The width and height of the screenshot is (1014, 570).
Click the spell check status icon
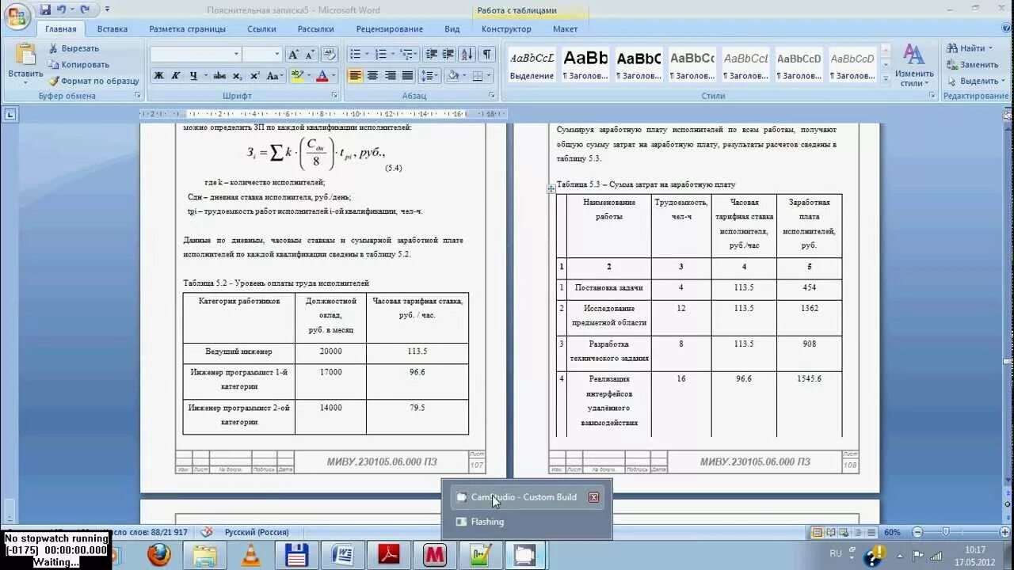[206, 532]
